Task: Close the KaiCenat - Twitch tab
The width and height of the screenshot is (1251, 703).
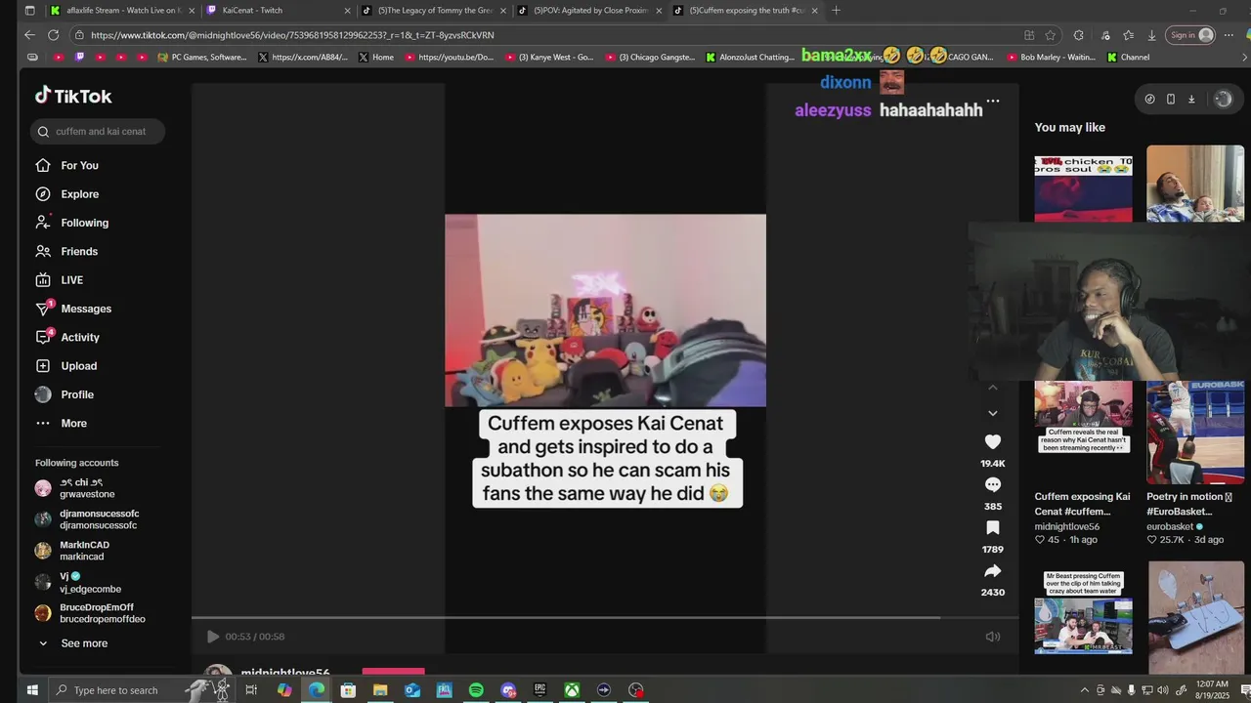Action: coord(347,11)
